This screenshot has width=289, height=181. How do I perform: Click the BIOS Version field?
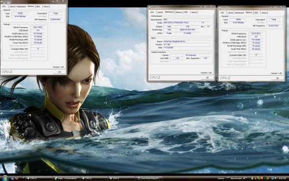tap(187, 44)
